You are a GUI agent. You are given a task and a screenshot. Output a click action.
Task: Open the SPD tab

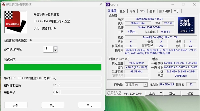coord(142,11)
